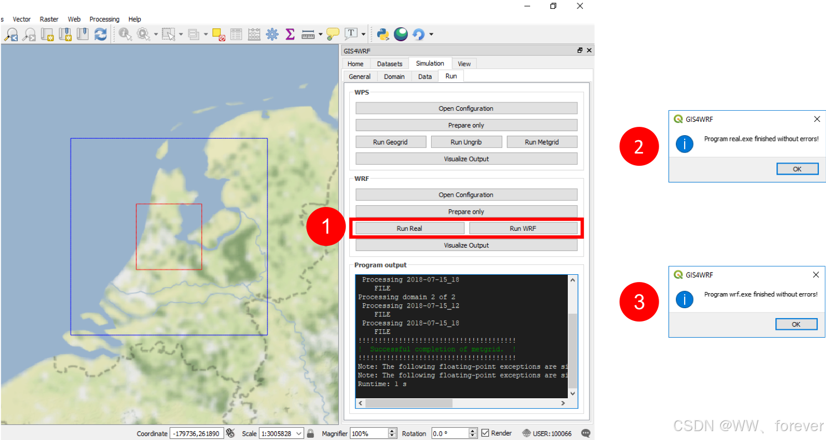826x440 pixels.
Task: Refresh the map canvas
Action: pos(100,34)
